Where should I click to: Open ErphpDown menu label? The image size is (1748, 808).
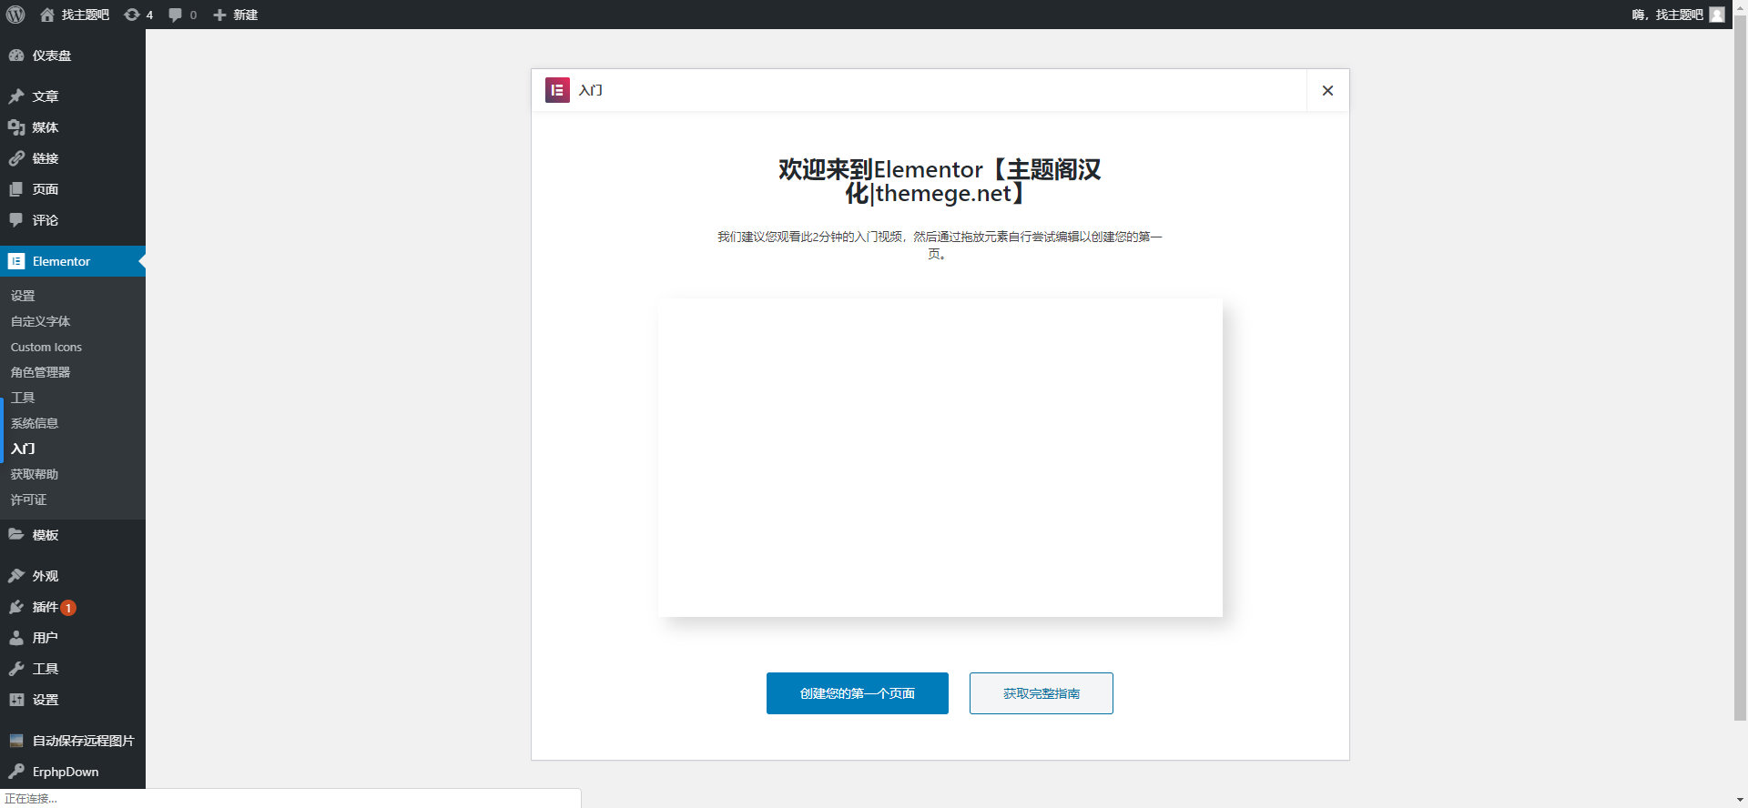(66, 772)
